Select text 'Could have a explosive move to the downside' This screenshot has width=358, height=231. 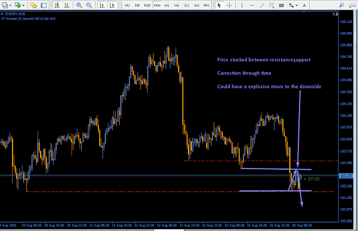(269, 87)
